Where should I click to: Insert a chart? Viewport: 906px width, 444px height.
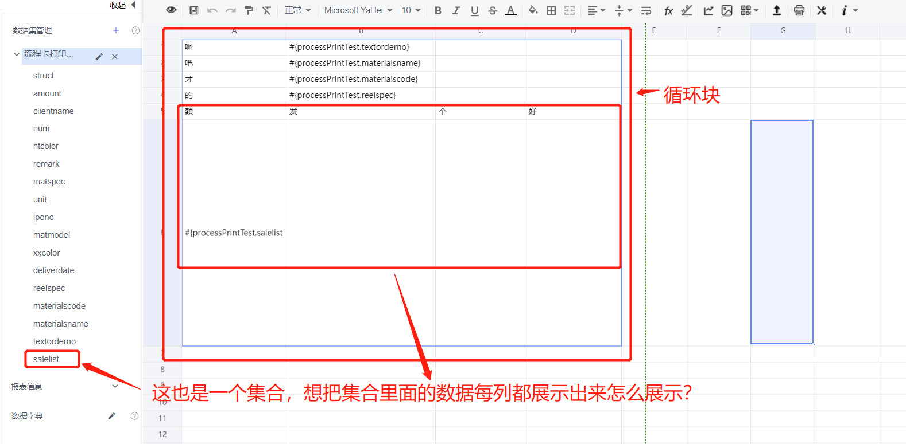point(708,10)
